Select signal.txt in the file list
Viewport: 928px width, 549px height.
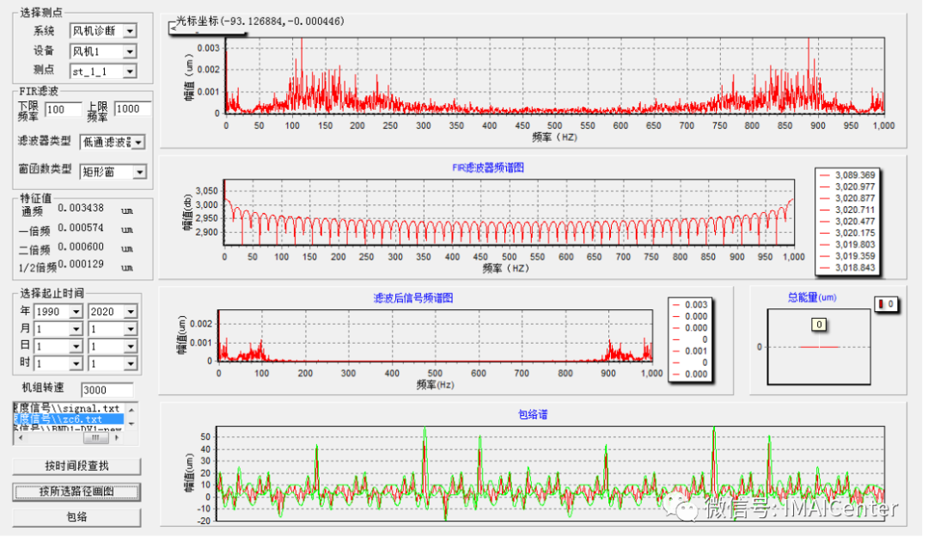pyautogui.click(x=68, y=408)
